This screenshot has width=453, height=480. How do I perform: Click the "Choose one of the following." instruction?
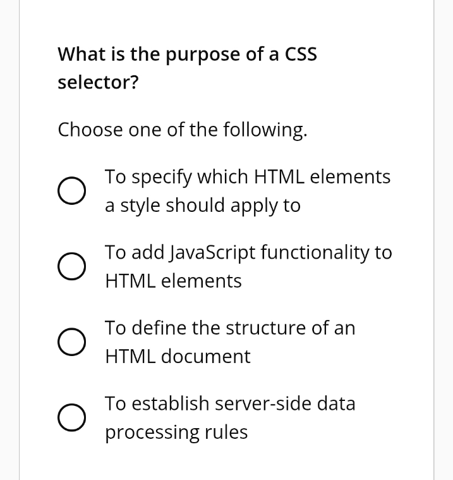pyautogui.click(x=183, y=130)
